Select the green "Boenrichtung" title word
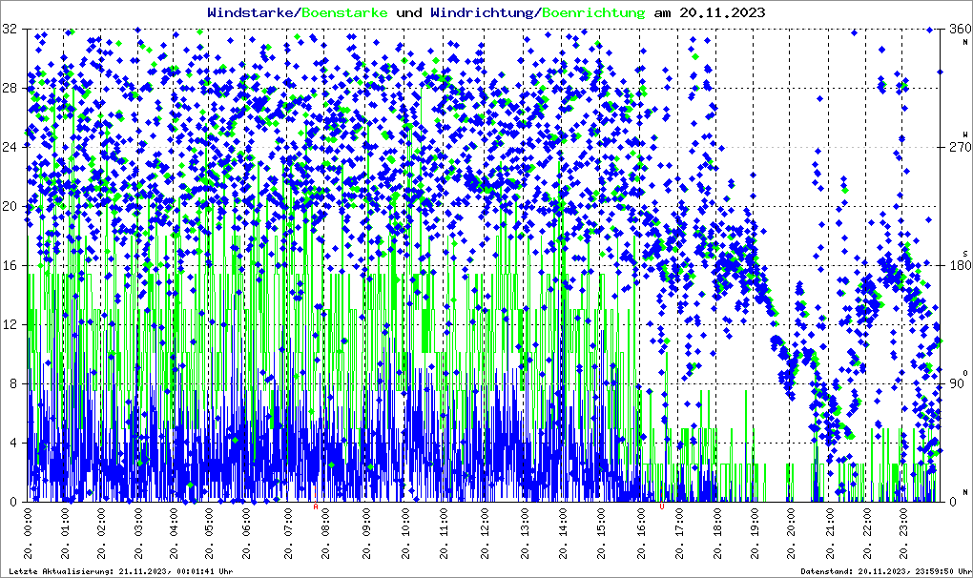Screen dimensions: 973x578 (593, 12)
